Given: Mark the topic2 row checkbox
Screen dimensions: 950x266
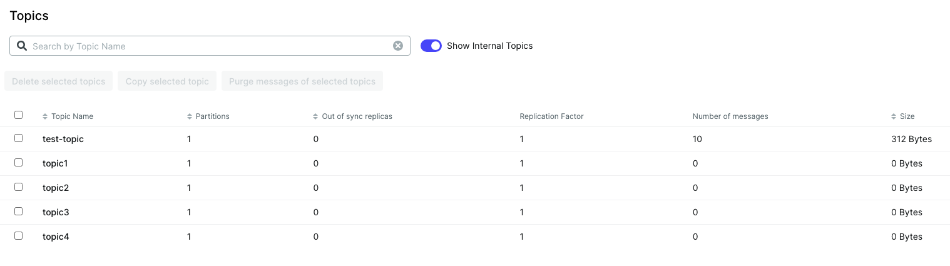Looking at the screenshot, I should [x=18, y=187].
